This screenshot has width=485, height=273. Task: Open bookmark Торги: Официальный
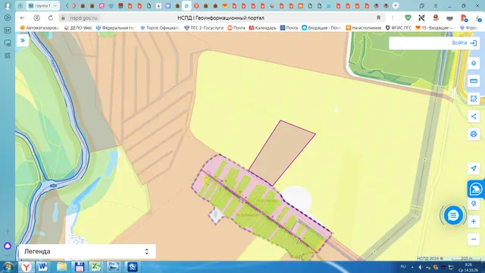160,28
